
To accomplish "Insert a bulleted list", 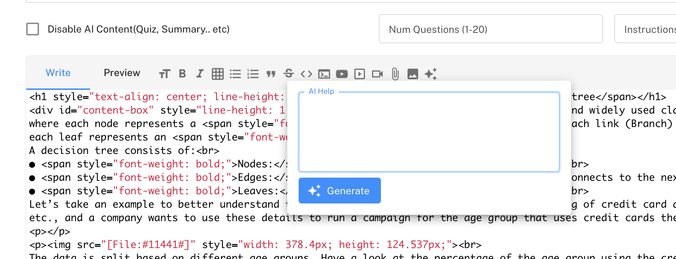I will tap(235, 74).
